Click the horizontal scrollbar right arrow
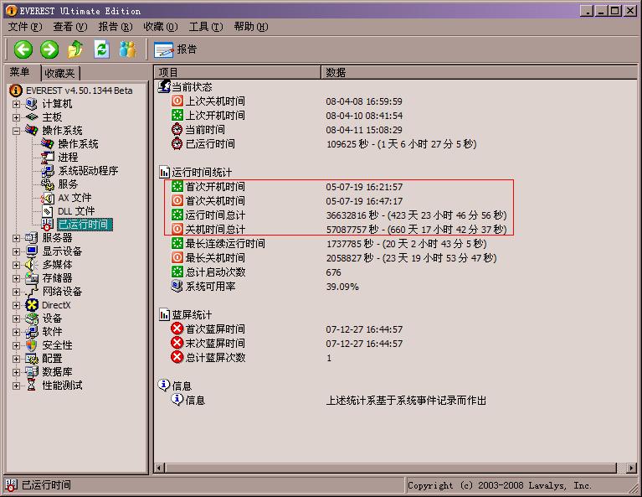 click(632, 468)
